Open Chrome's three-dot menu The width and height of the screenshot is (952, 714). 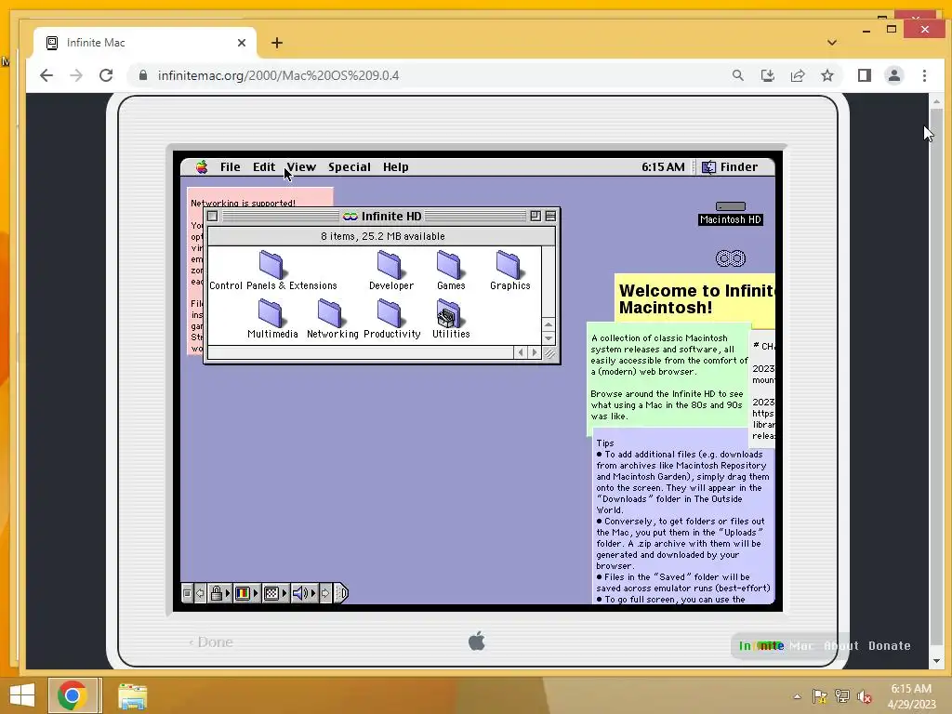pyautogui.click(x=924, y=75)
